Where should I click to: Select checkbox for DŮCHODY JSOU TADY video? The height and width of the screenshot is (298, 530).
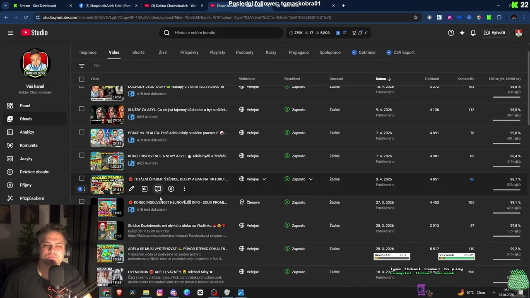82,86
